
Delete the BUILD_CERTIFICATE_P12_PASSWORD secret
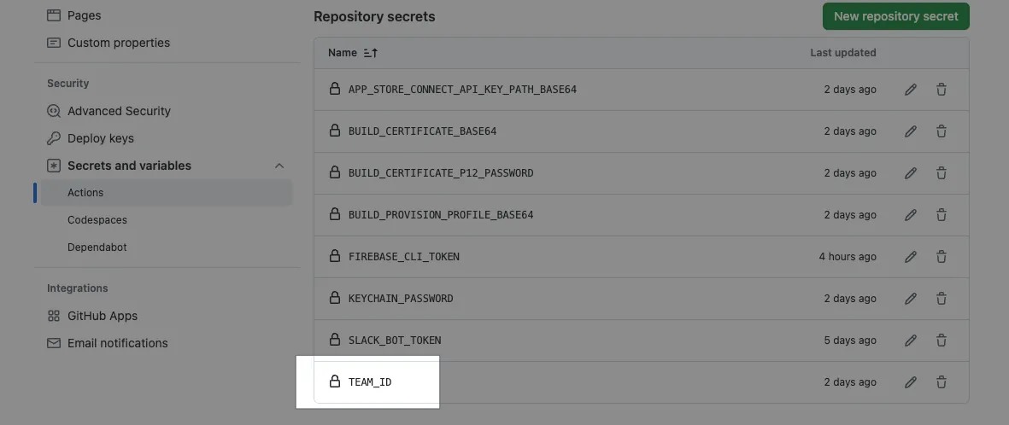[942, 173]
